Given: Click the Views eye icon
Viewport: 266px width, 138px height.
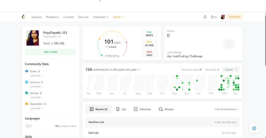Looking at the screenshot, I should pyautogui.click(x=27, y=71).
